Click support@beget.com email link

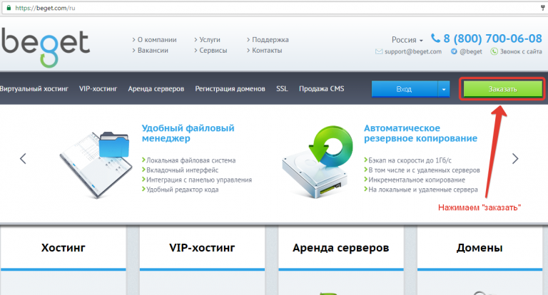click(413, 52)
